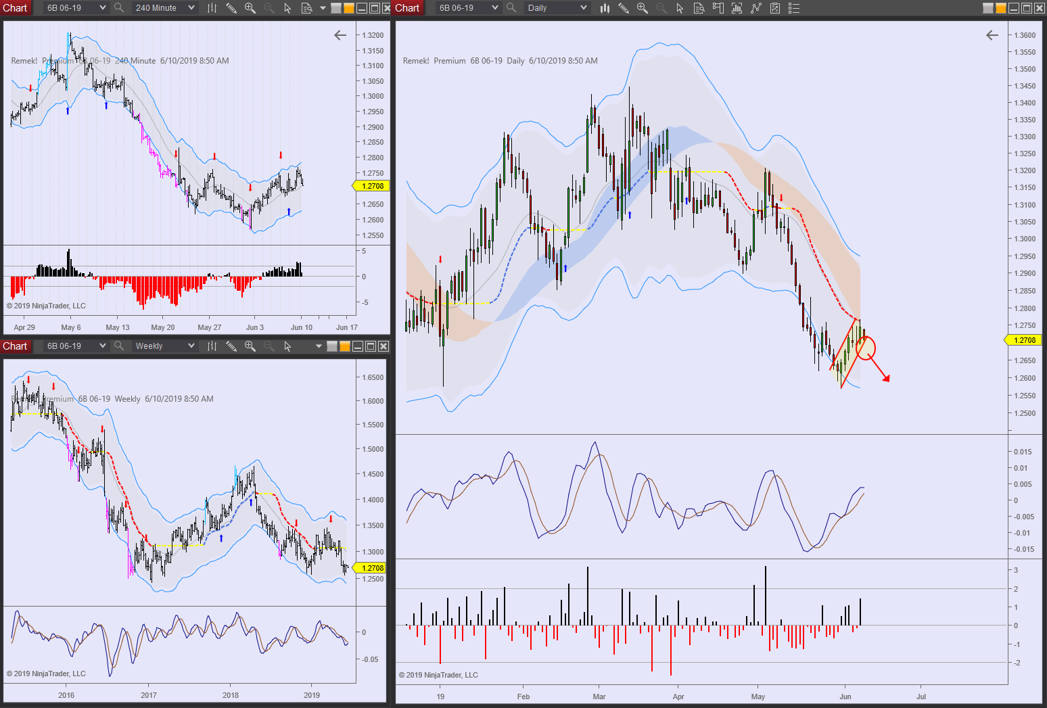Open candlestick bar style icon in Daily chart
Screen dimensions: 1047x708
[x=605, y=7]
